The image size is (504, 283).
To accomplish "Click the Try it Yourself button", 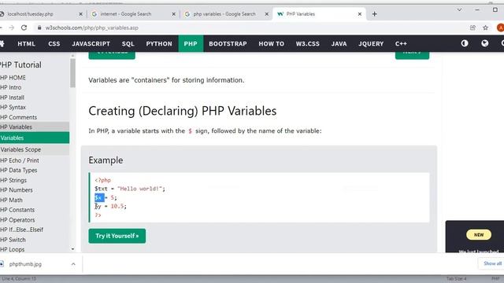I will coord(117,236).
